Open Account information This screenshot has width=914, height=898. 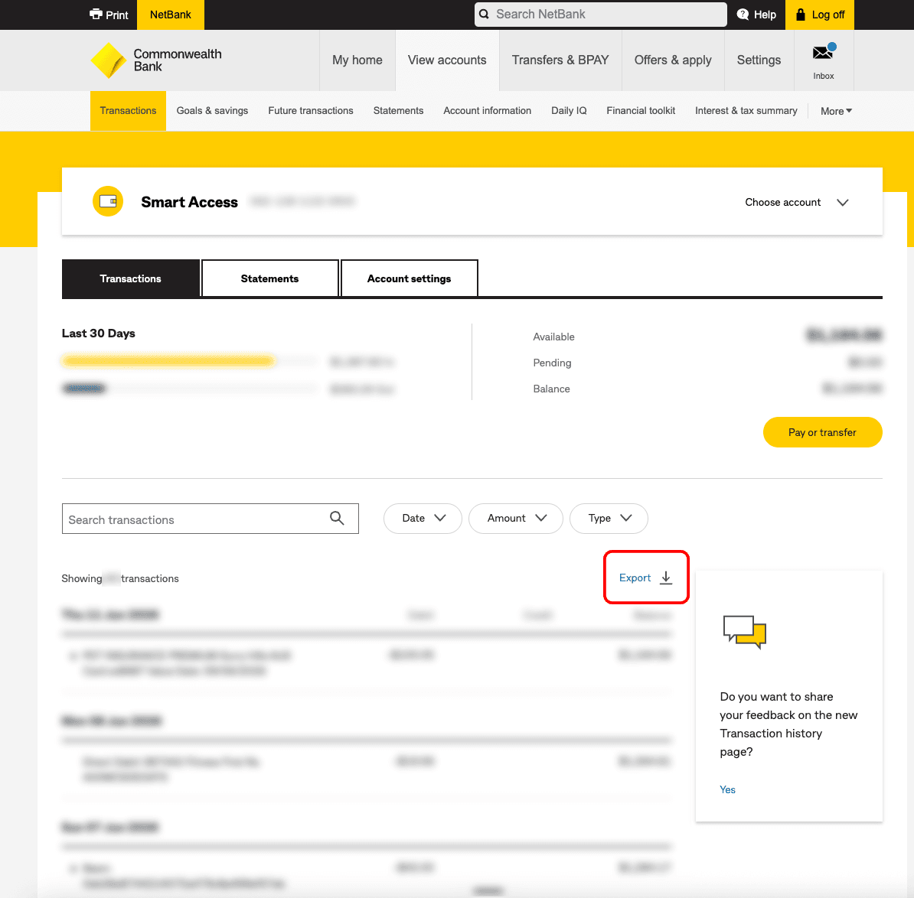488,111
